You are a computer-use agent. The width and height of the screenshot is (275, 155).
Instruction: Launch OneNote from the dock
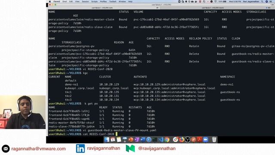[137, 139]
